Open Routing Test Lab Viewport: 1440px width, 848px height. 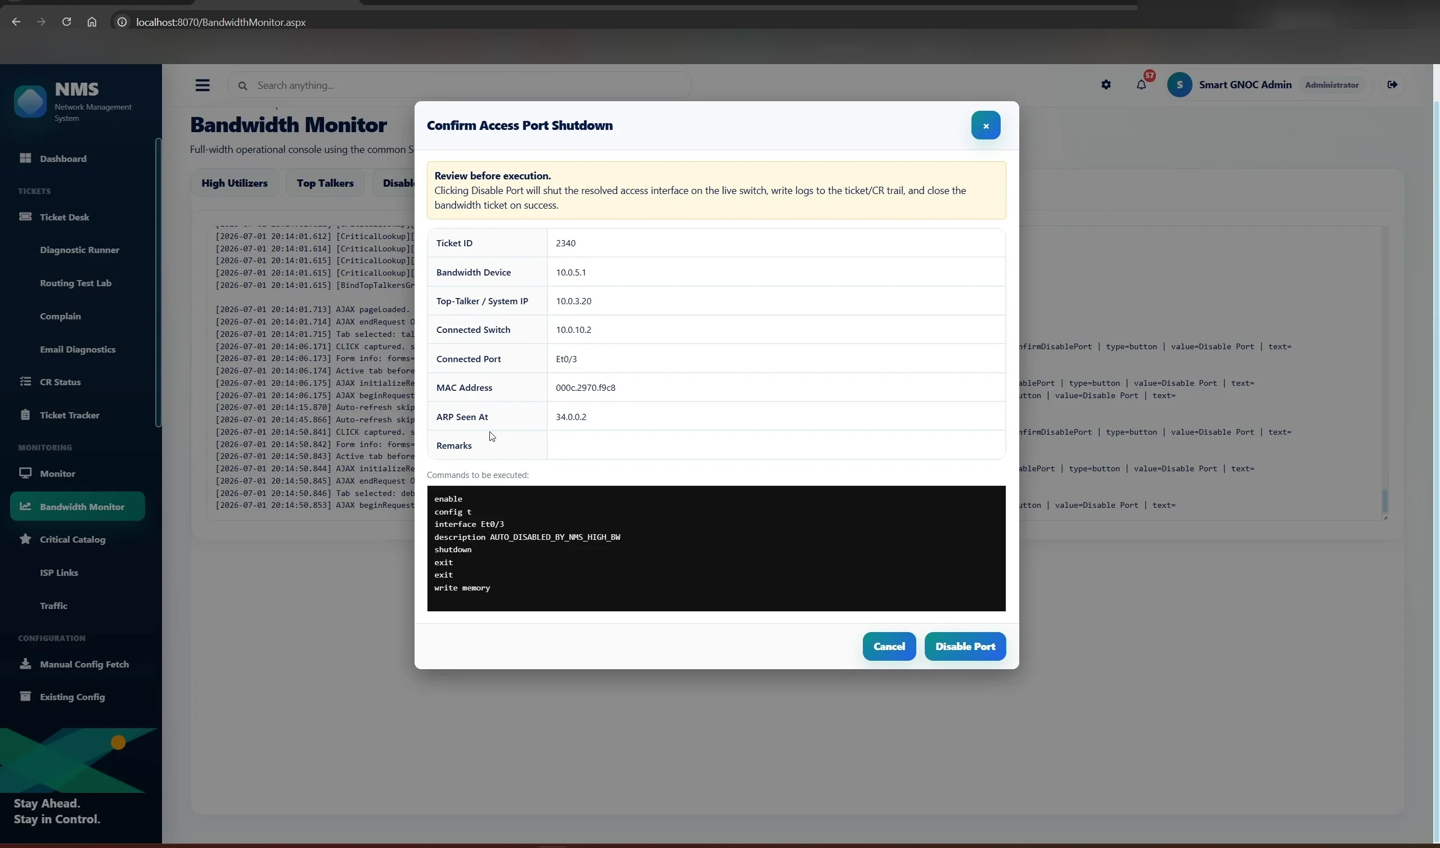75,283
